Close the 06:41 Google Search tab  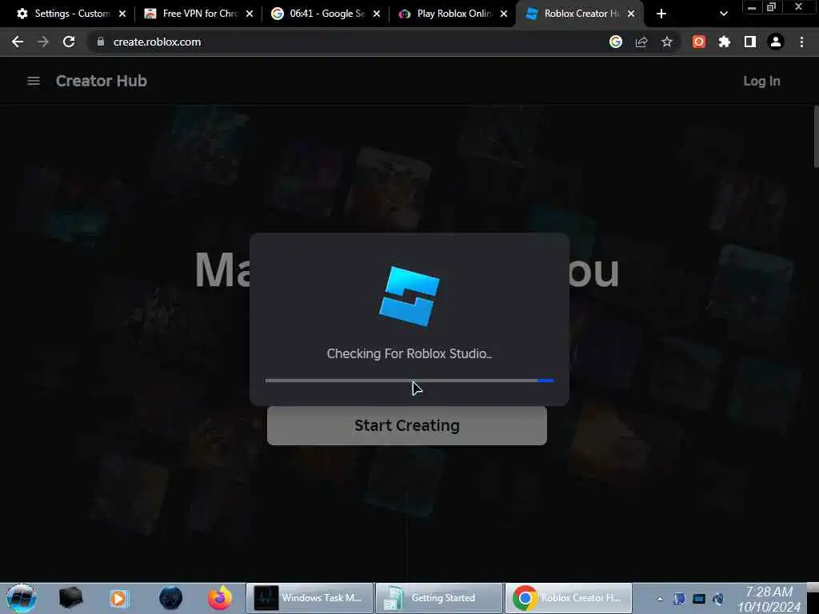point(377,14)
